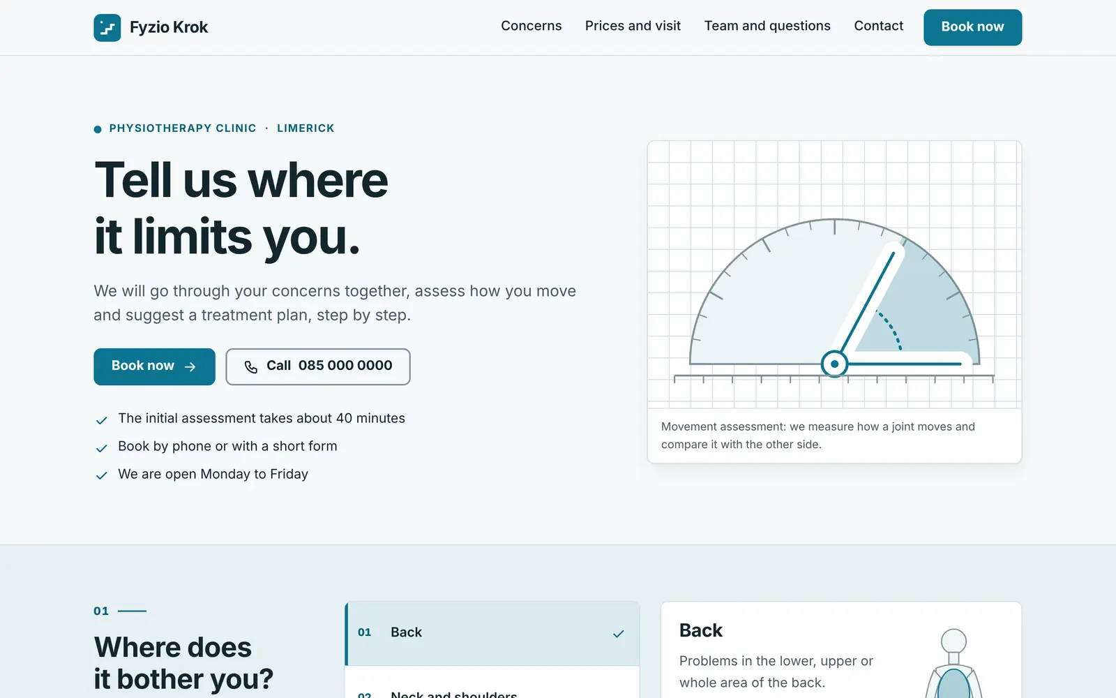The height and width of the screenshot is (698, 1116).
Task: Click the back figure illustration in Back card
Action: coord(953,663)
